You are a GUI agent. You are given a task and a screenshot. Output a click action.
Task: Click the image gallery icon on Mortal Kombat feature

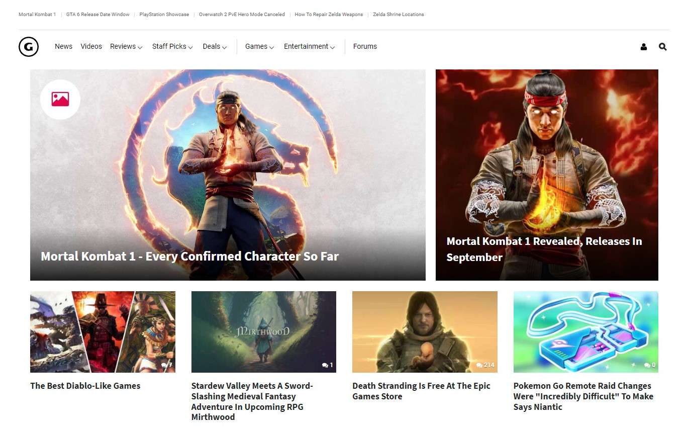60,99
